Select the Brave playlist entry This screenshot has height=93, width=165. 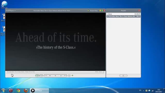click(123, 14)
